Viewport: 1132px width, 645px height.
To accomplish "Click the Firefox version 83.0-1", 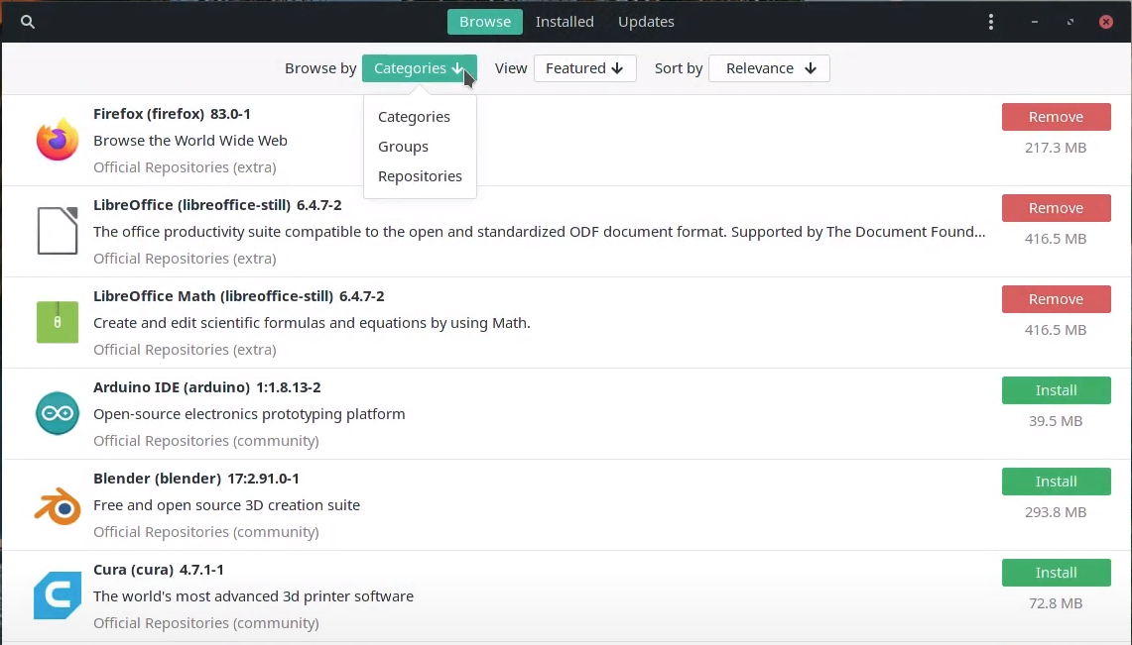I will click(x=230, y=114).
